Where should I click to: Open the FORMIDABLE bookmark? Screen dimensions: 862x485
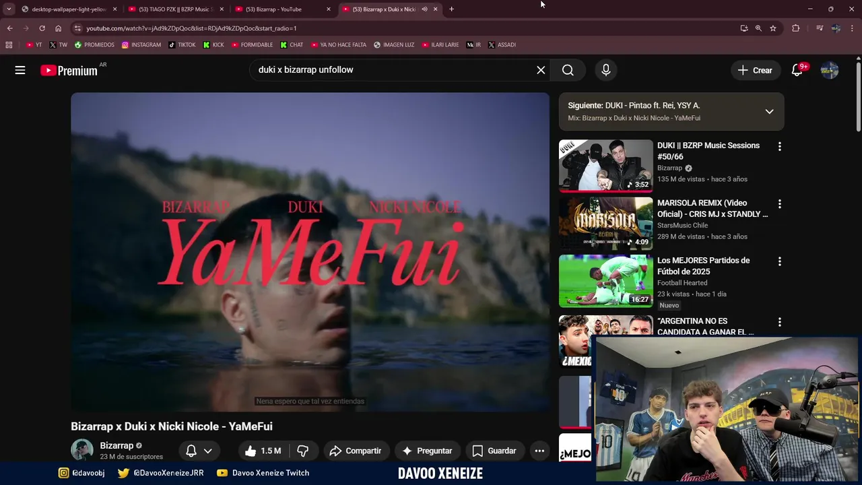click(x=253, y=45)
